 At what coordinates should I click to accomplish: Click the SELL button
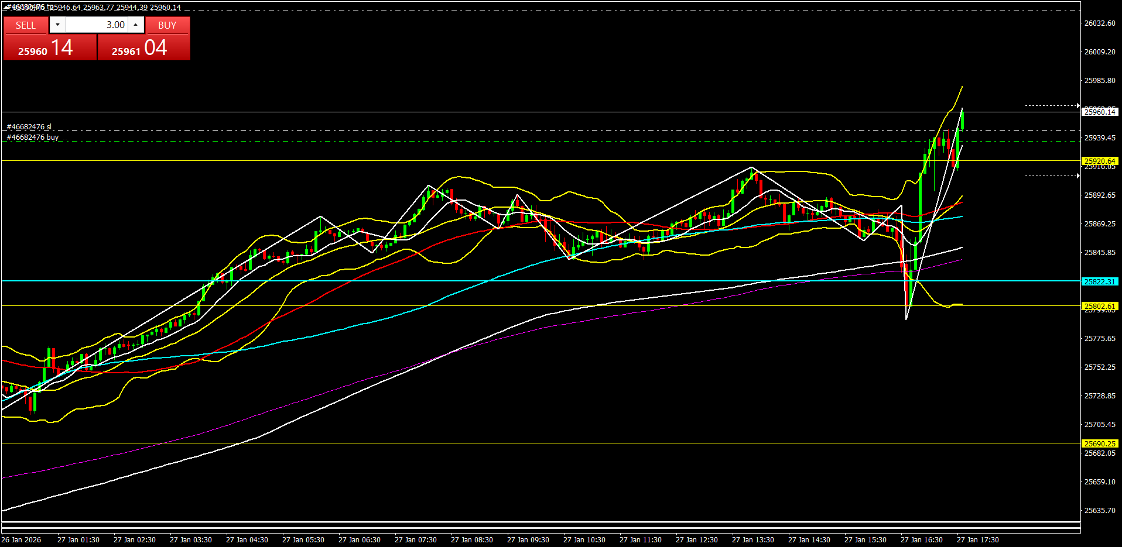(26, 25)
